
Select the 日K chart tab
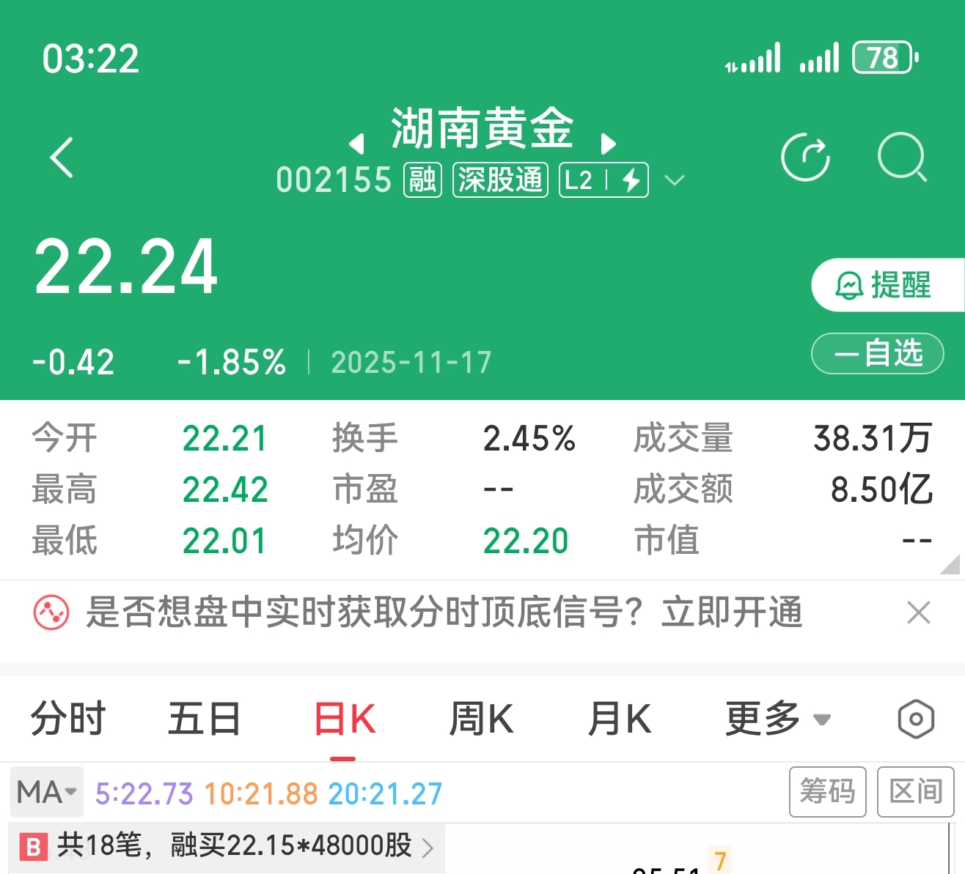tap(344, 719)
